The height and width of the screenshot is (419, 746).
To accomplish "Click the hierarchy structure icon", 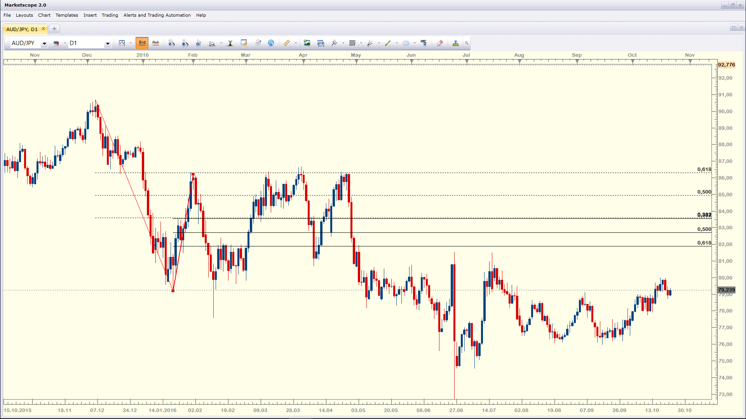I will 455,43.
